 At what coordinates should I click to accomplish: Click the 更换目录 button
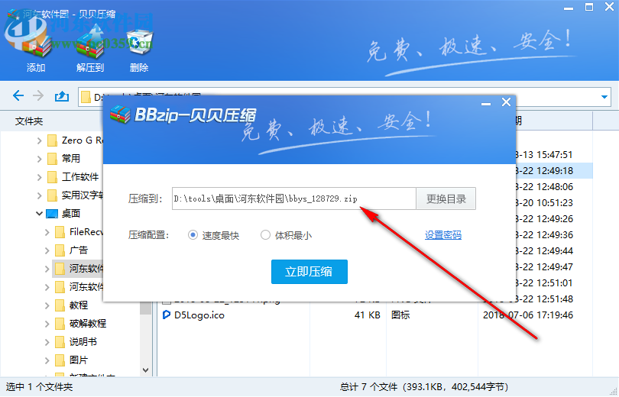tap(446, 198)
